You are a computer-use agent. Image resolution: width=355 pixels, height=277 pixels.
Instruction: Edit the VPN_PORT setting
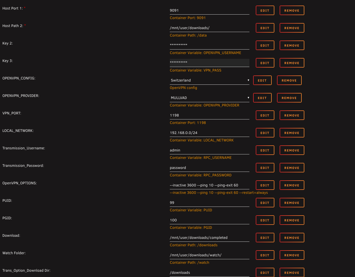point(265,115)
